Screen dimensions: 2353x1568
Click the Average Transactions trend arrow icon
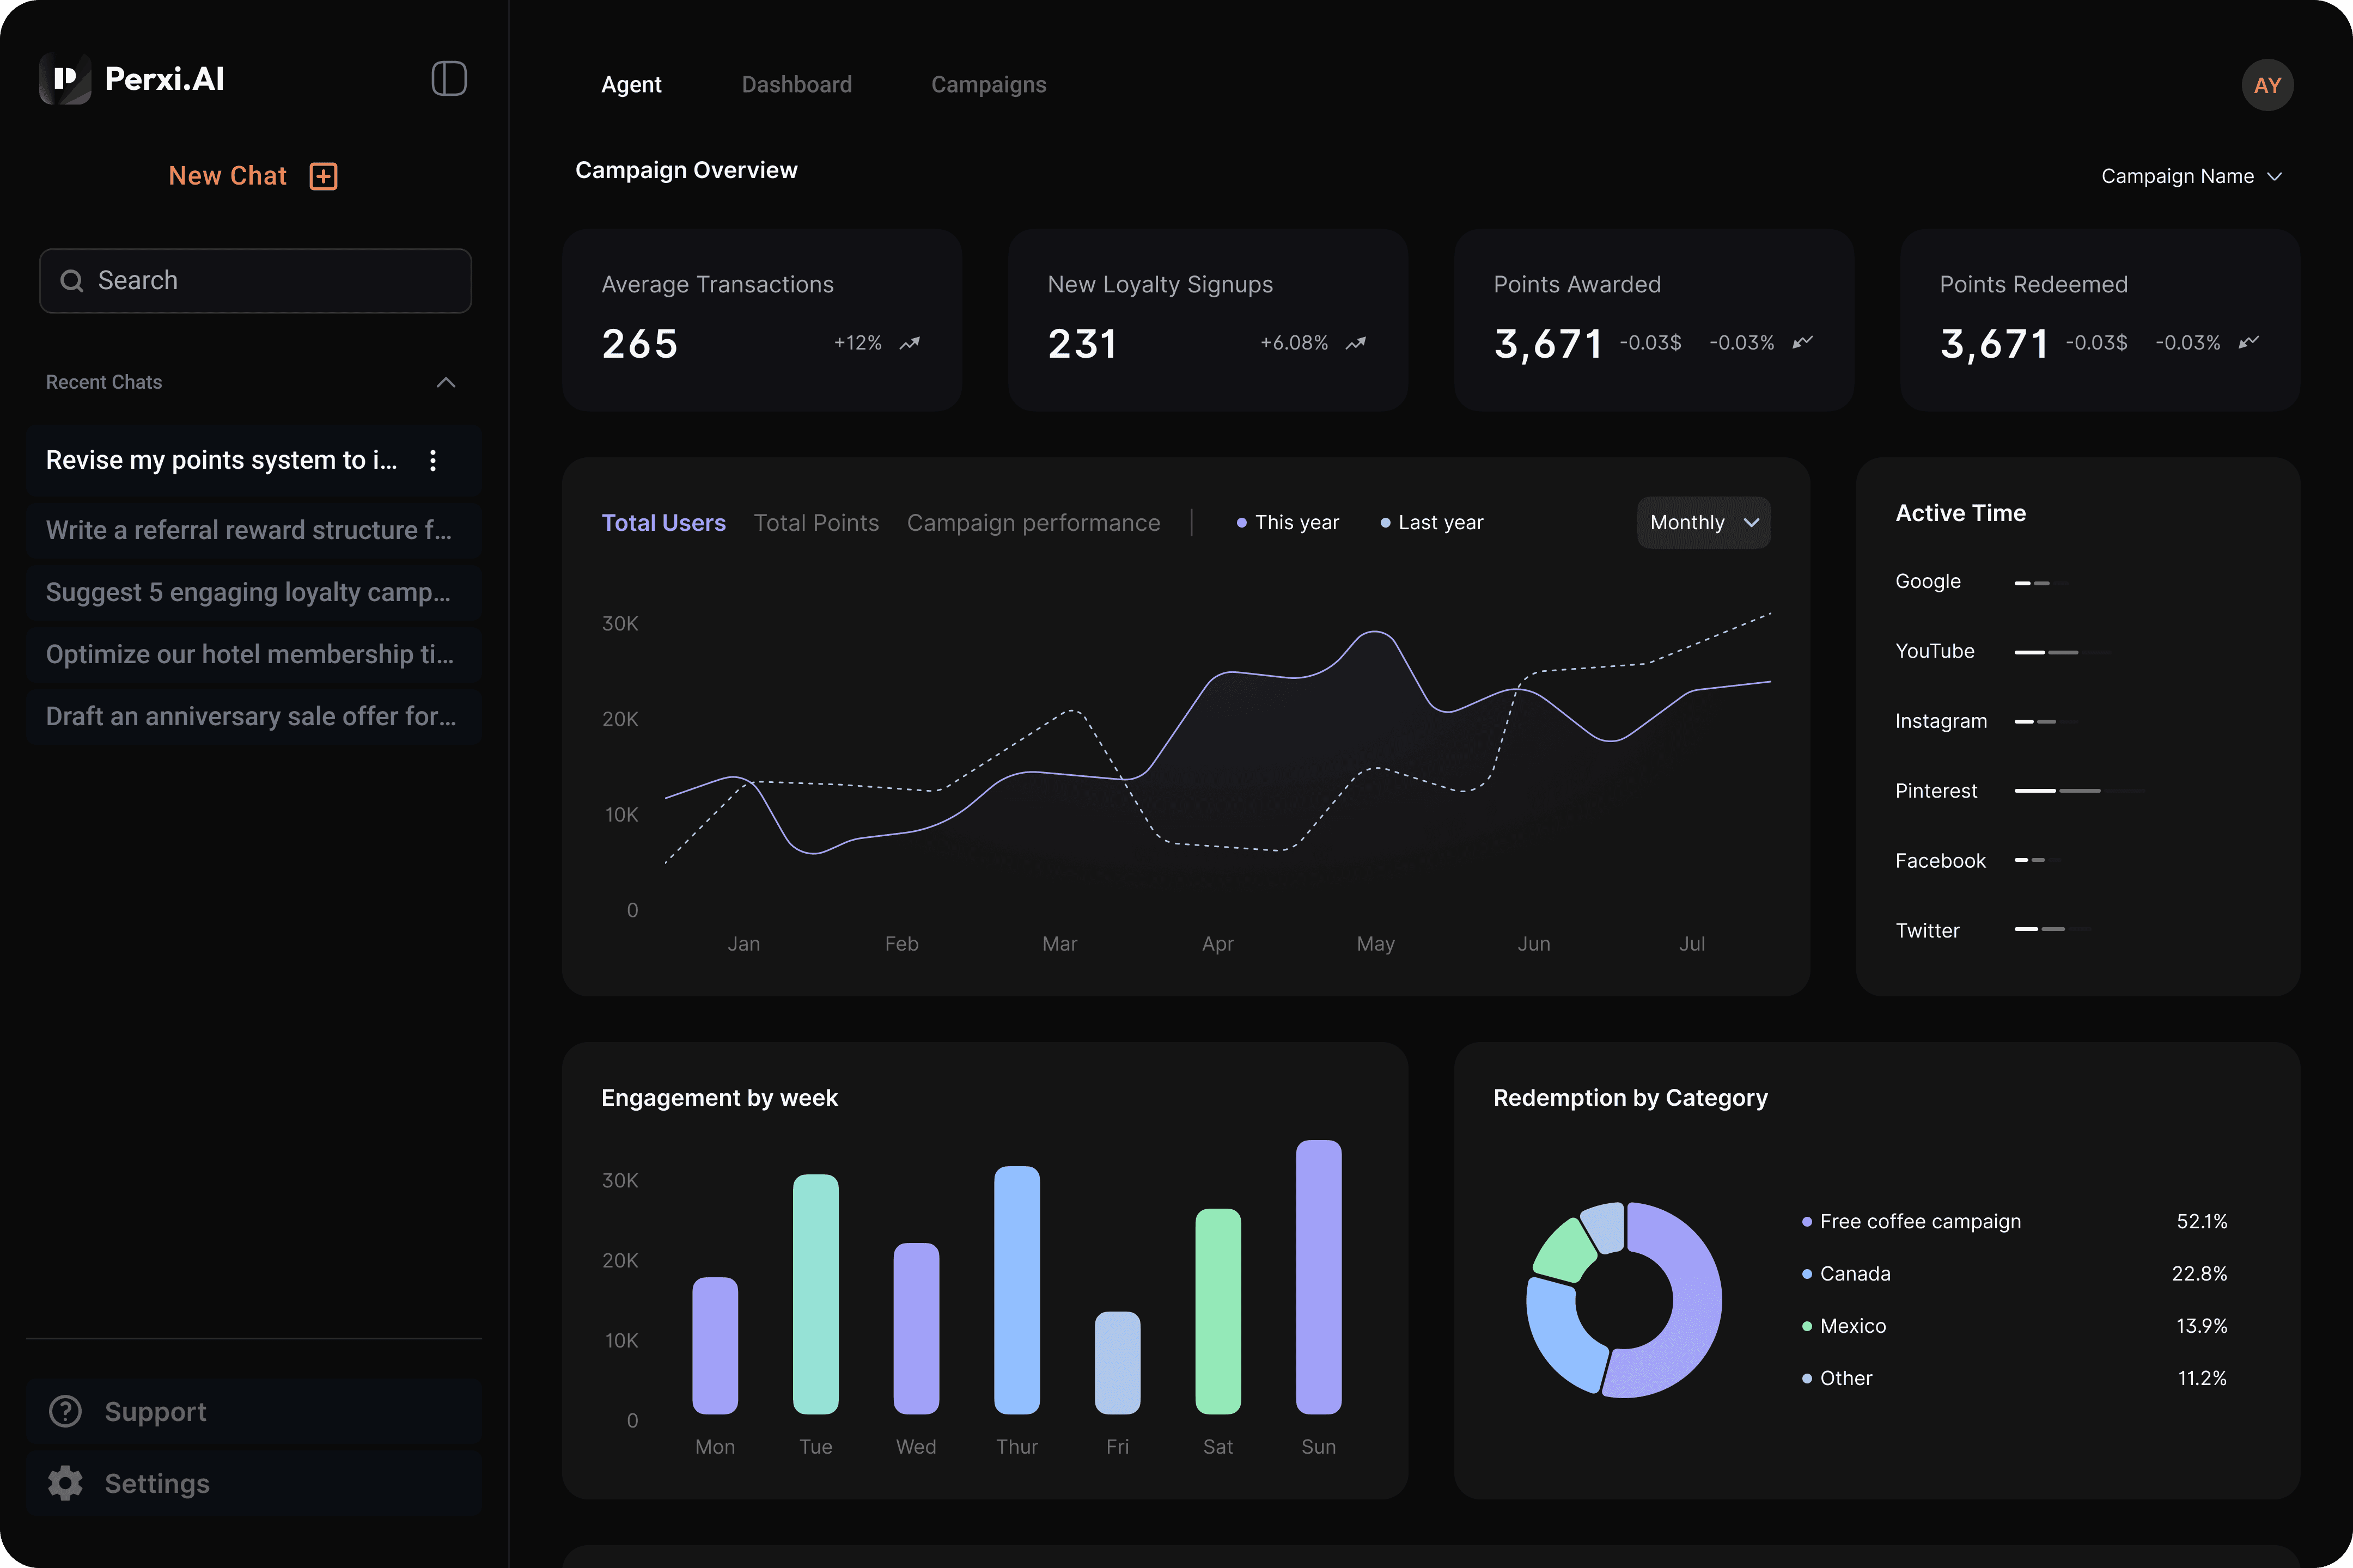[910, 343]
